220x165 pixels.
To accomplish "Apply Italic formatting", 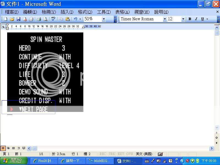I will pyautogui.click(x=196, y=19).
